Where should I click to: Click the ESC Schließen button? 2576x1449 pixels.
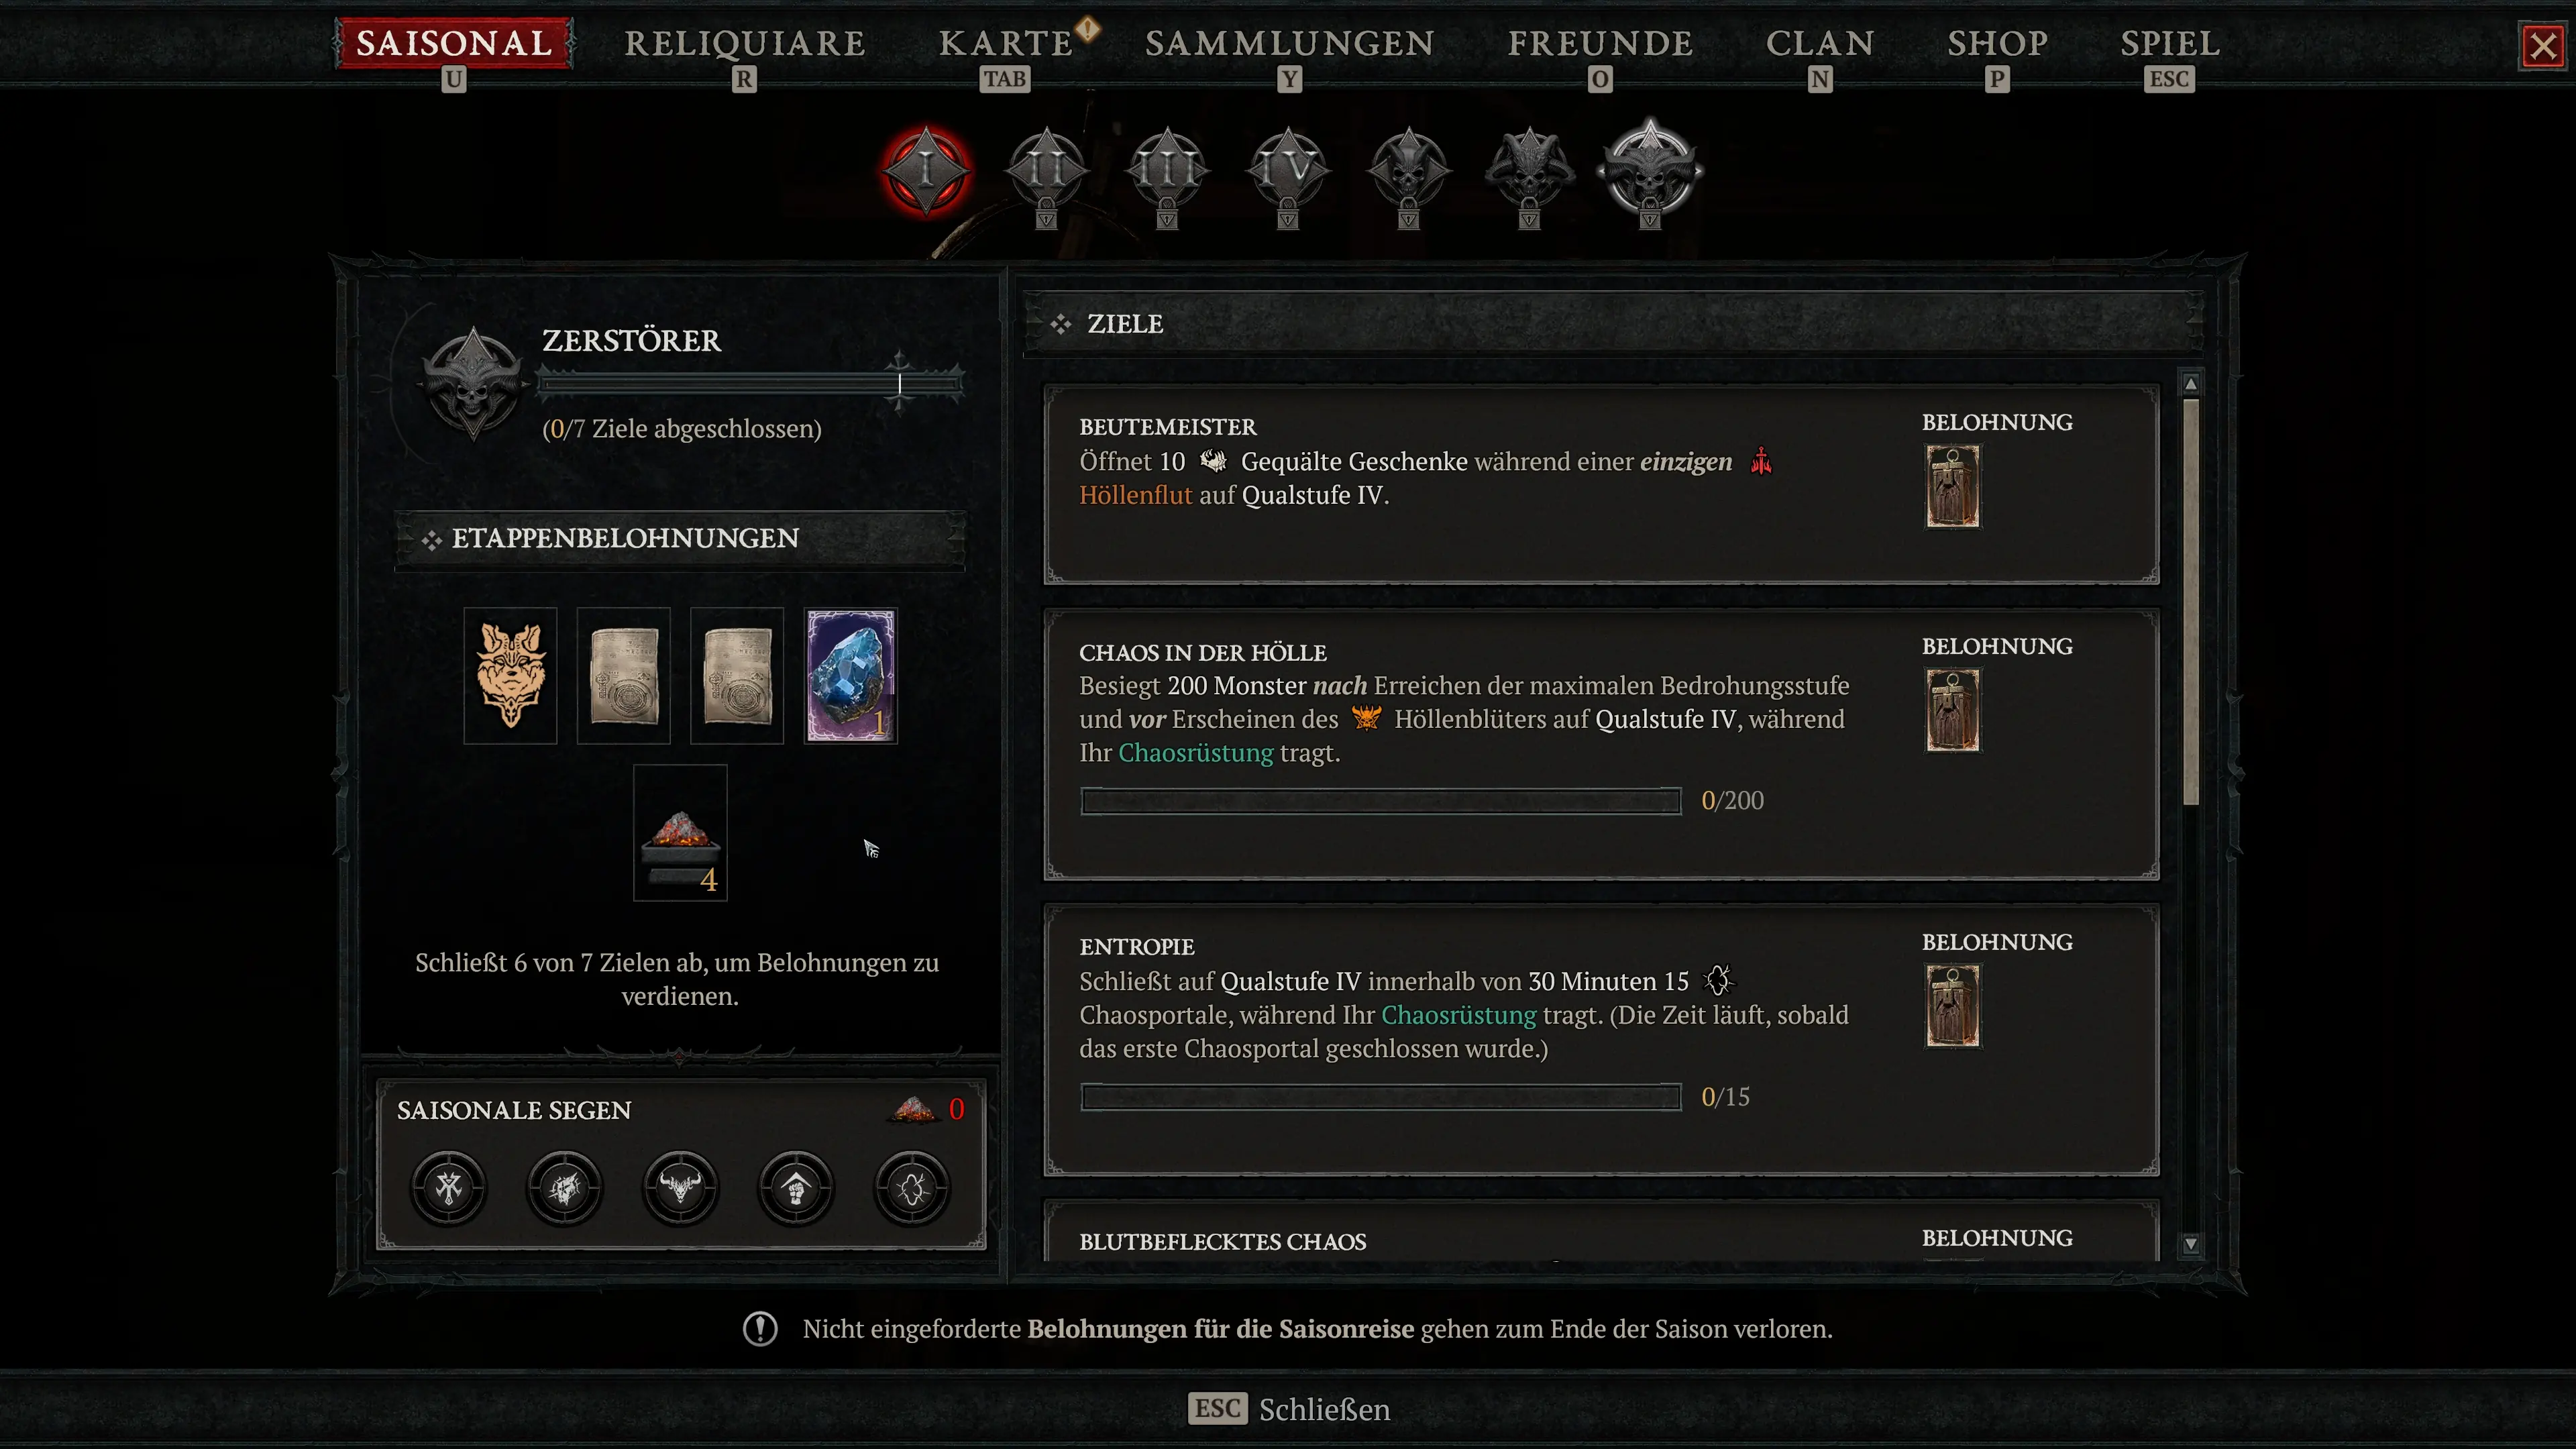pyautogui.click(x=1289, y=1409)
